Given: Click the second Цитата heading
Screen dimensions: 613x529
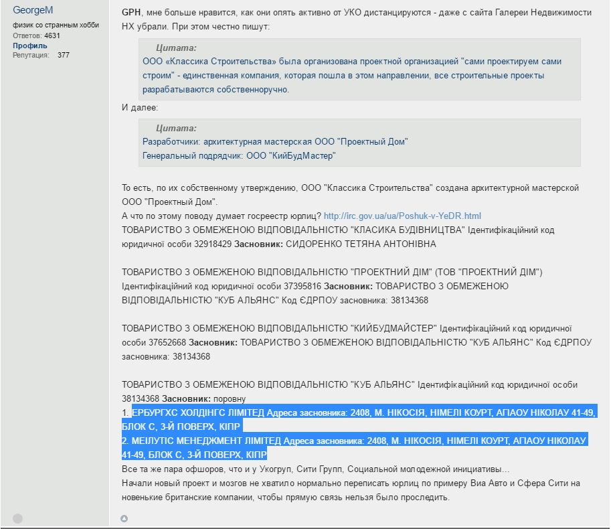Looking at the screenshot, I should click(176, 128).
